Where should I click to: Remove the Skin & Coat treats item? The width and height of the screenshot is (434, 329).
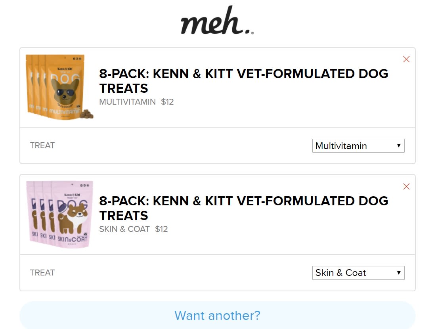click(x=406, y=187)
